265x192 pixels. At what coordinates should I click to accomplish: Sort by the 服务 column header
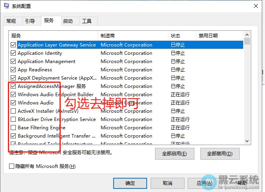click(53, 35)
